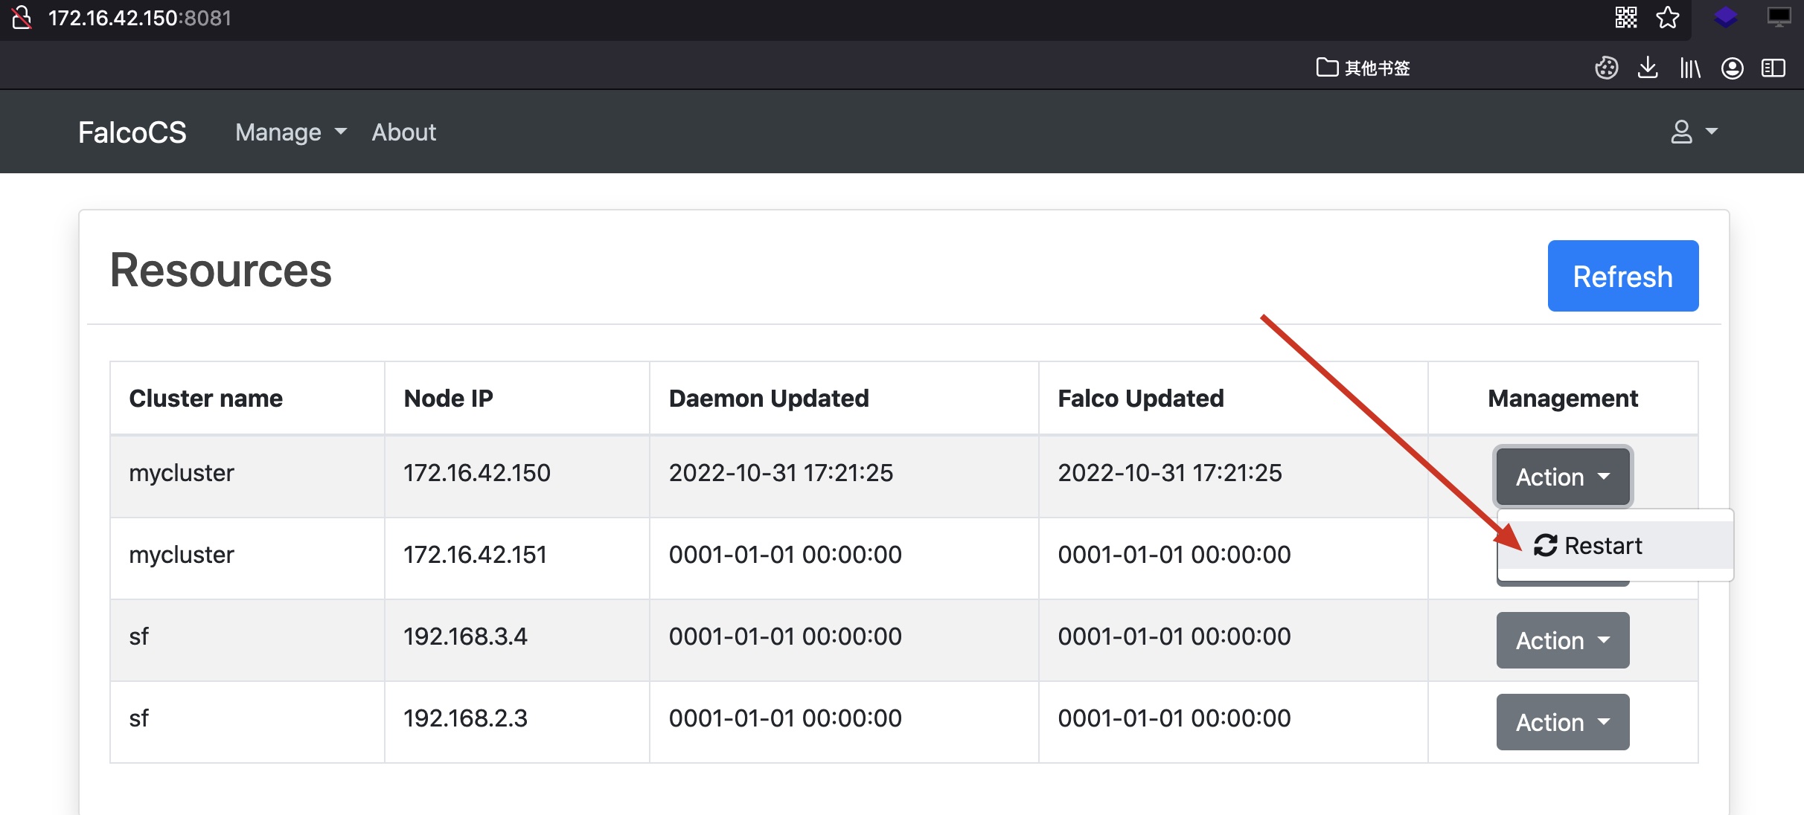1804x815 pixels.
Task: Click the purple extension icon
Action: click(x=1725, y=17)
